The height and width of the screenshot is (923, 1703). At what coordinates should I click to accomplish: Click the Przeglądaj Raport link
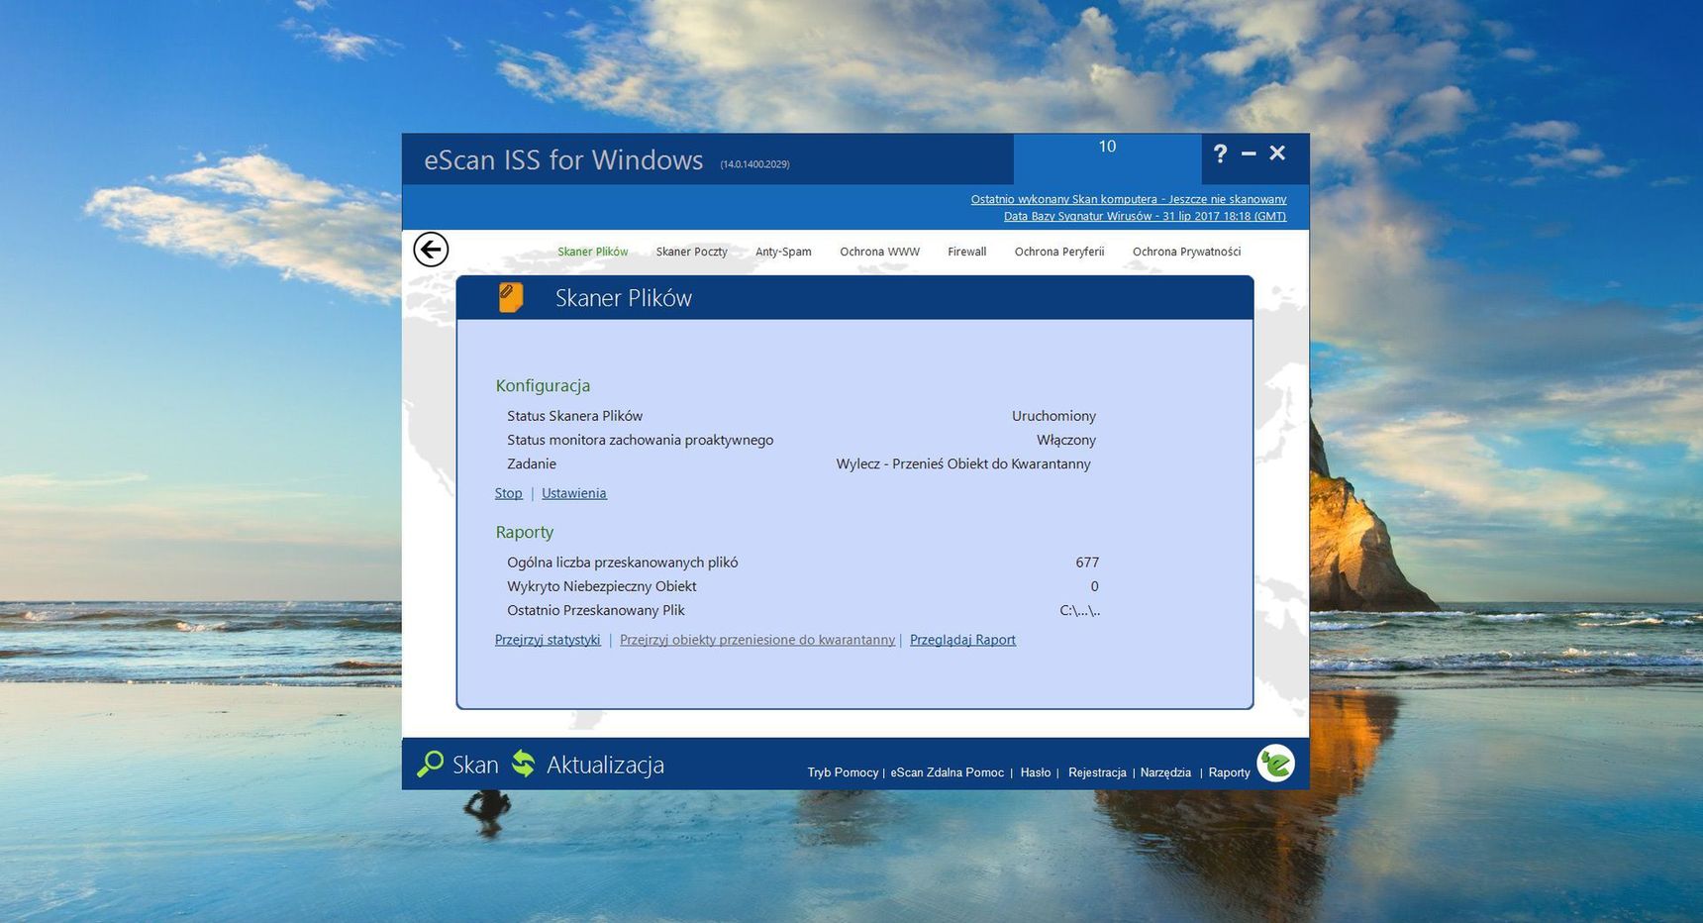962,640
